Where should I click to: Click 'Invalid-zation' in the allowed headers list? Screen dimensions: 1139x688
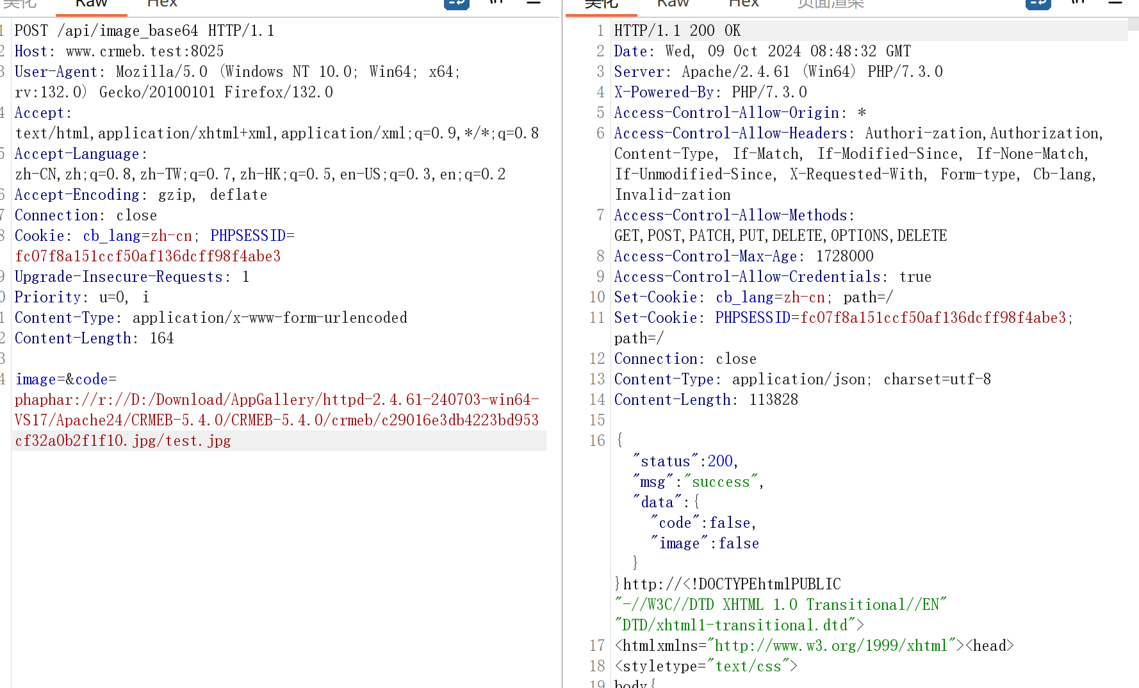click(673, 195)
